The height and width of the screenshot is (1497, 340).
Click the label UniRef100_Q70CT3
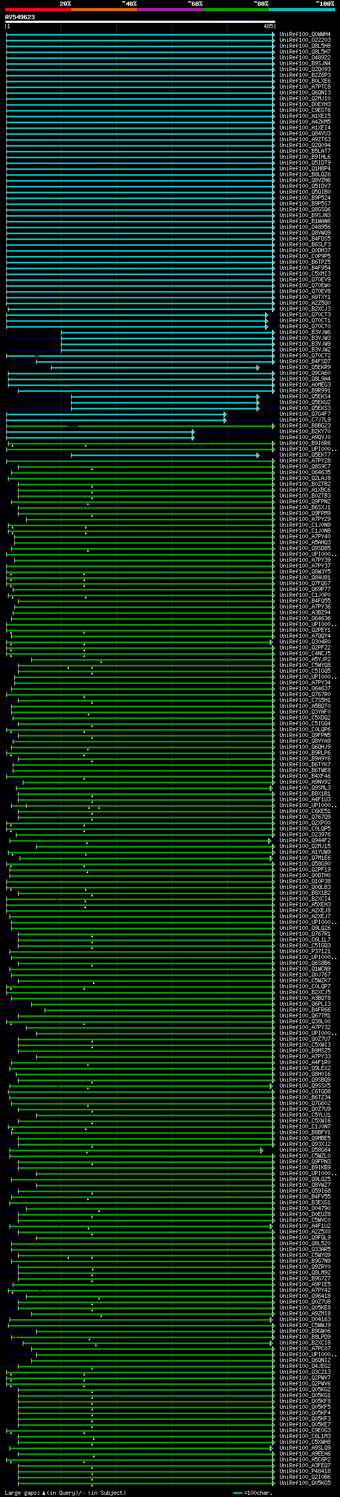(x=305, y=314)
